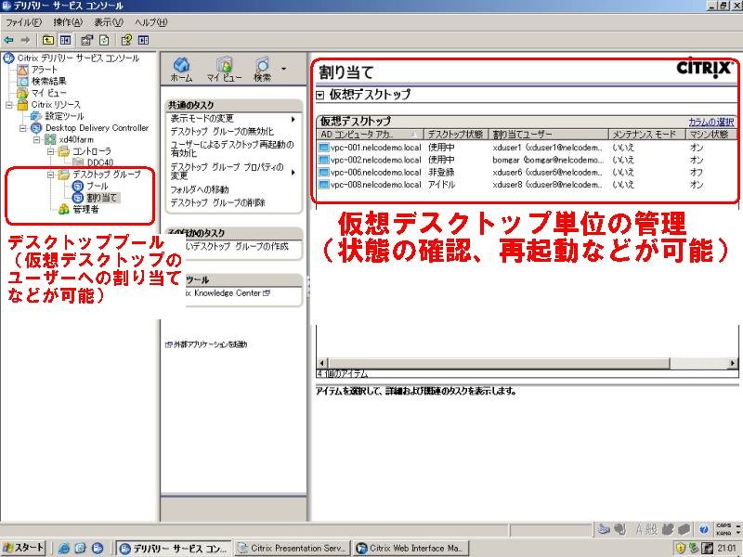This screenshot has height=557, width=743.
Task: Sort by デスクトップ状態 column header
Action: point(455,134)
